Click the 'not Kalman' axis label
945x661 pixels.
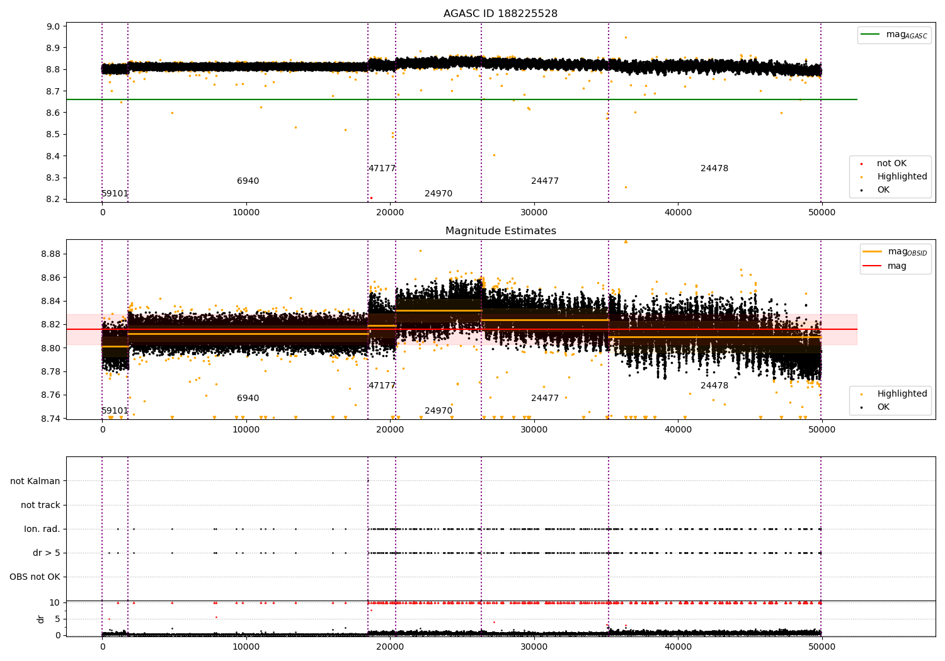click(x=35, y=481)
